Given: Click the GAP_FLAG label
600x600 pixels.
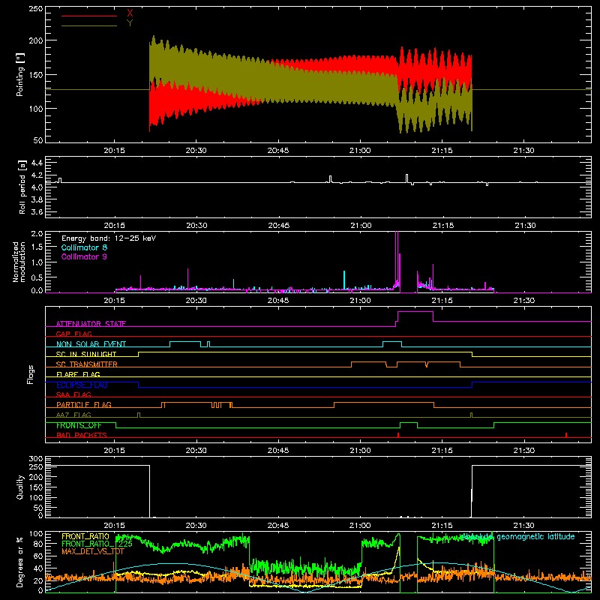Looking at the screenshot, I should (73, 334).
